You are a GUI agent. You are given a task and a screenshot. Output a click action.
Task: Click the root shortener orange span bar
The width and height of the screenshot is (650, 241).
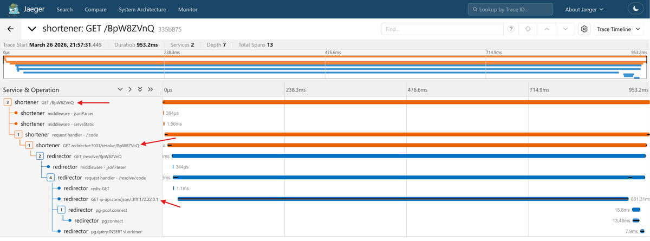[x=406, y=102]
